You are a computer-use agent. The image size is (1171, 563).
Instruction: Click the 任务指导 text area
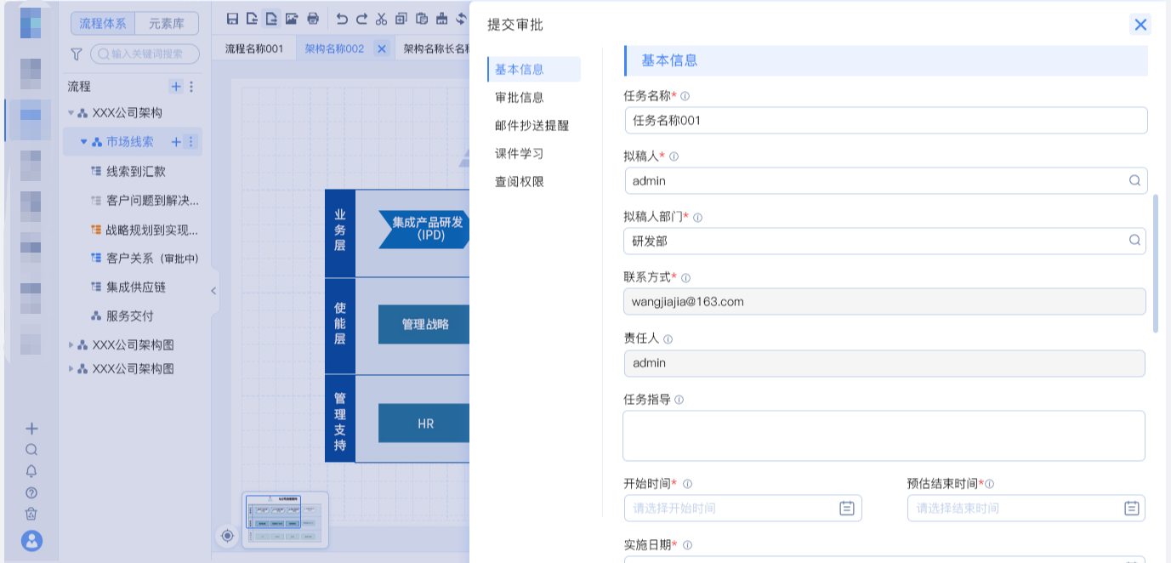click(883, 435)
